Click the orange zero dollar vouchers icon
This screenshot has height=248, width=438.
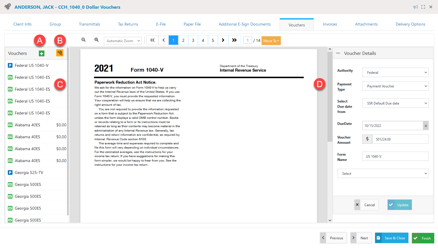(59, 53)
